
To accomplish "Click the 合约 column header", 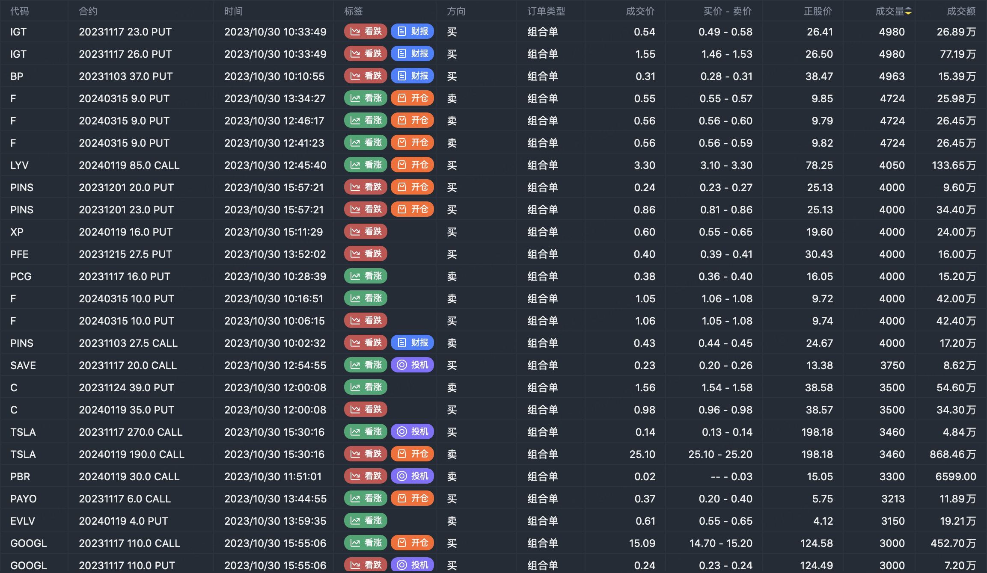I will click(x=88, y=11).
